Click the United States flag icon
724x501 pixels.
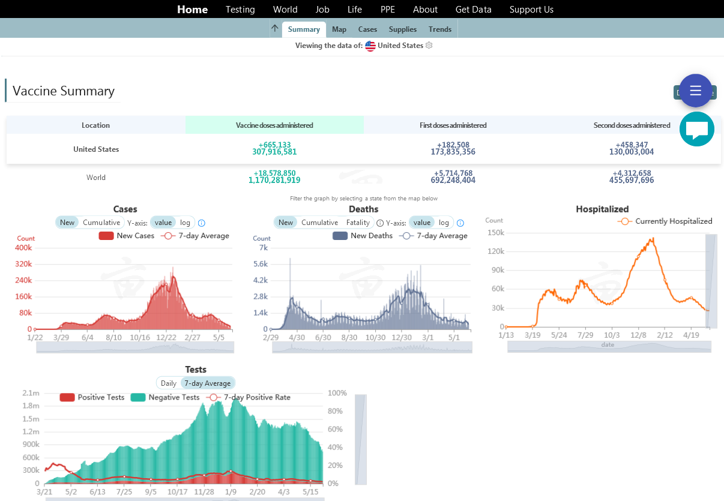coord(370,46)
